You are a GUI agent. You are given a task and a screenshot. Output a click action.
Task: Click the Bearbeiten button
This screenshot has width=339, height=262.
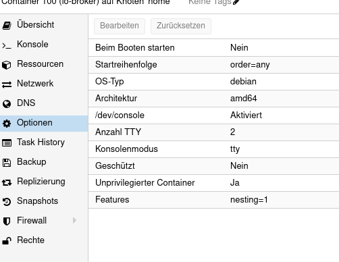[120, 26]
